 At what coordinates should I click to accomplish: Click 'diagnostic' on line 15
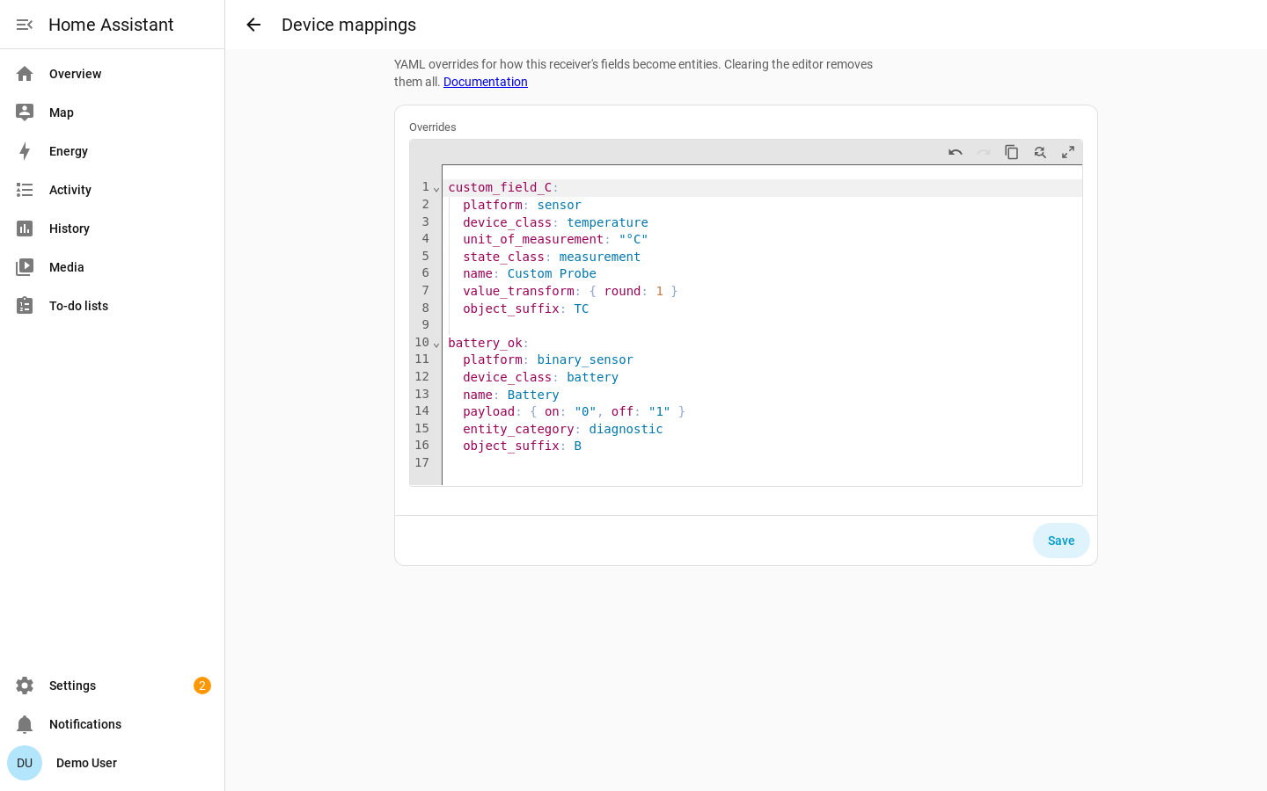point(626,429)
